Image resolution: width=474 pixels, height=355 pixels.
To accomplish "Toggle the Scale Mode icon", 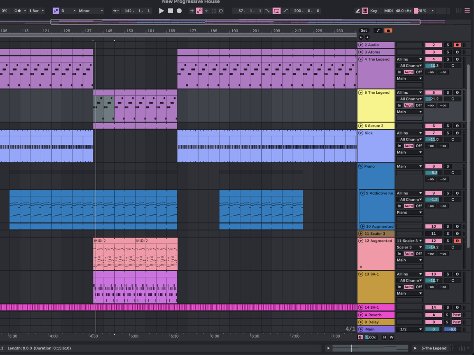I will point(56,11).
